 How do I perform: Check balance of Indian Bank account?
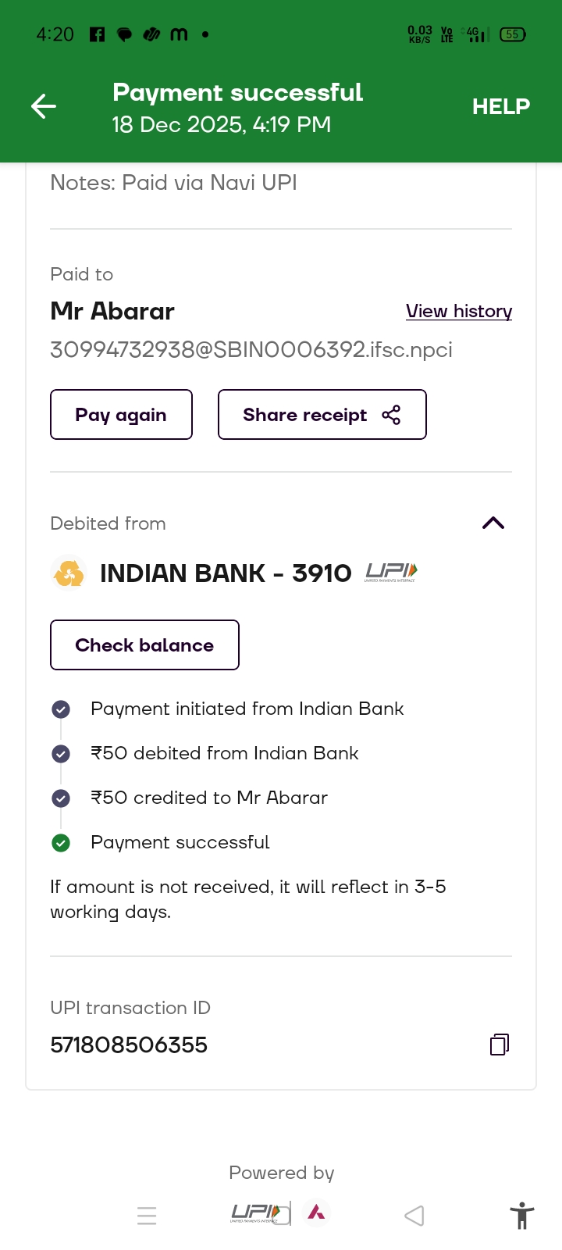tap(144, 645)
